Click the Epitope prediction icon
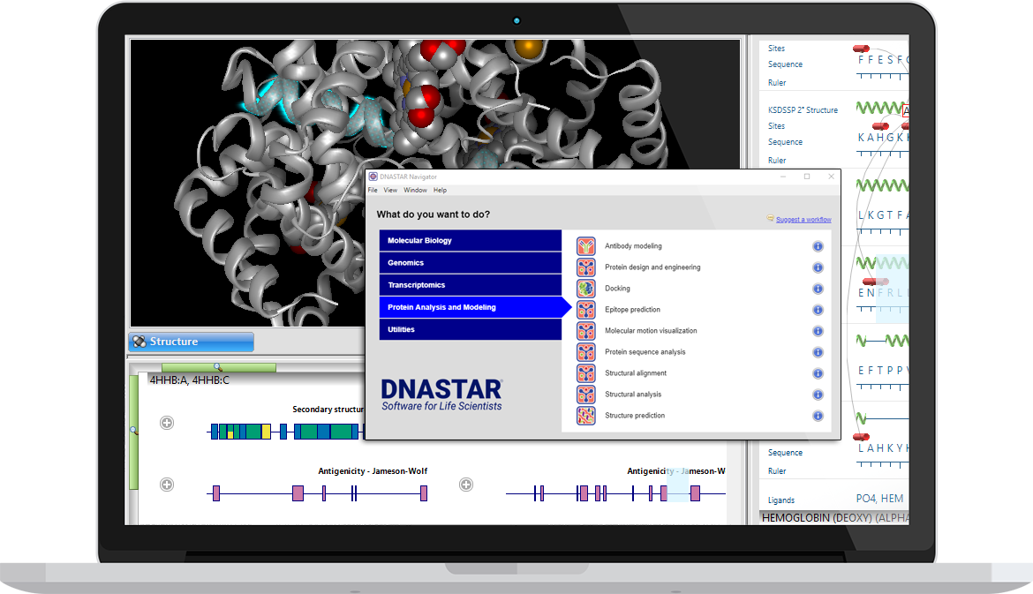 [585, 310]
